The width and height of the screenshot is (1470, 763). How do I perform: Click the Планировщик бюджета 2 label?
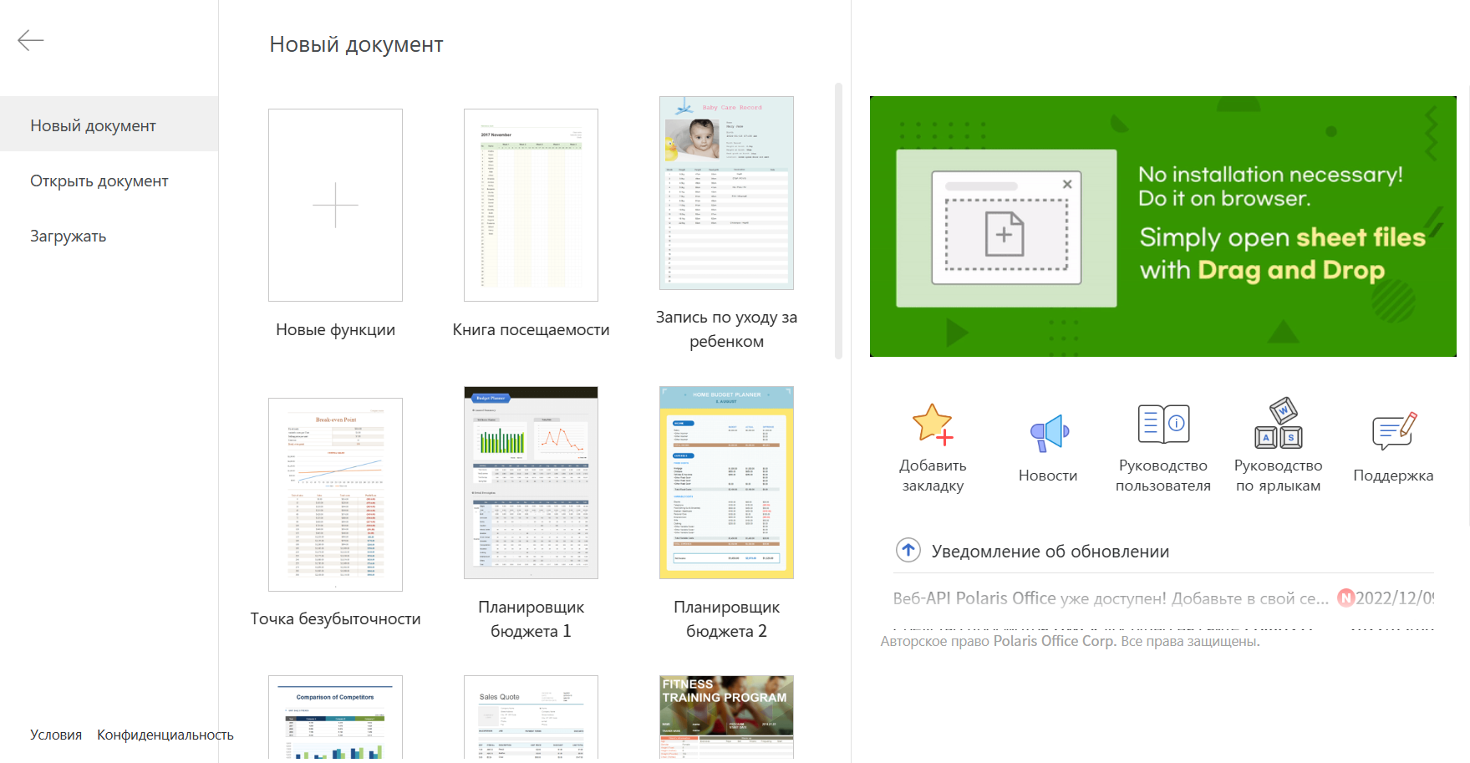pos(726,618)
